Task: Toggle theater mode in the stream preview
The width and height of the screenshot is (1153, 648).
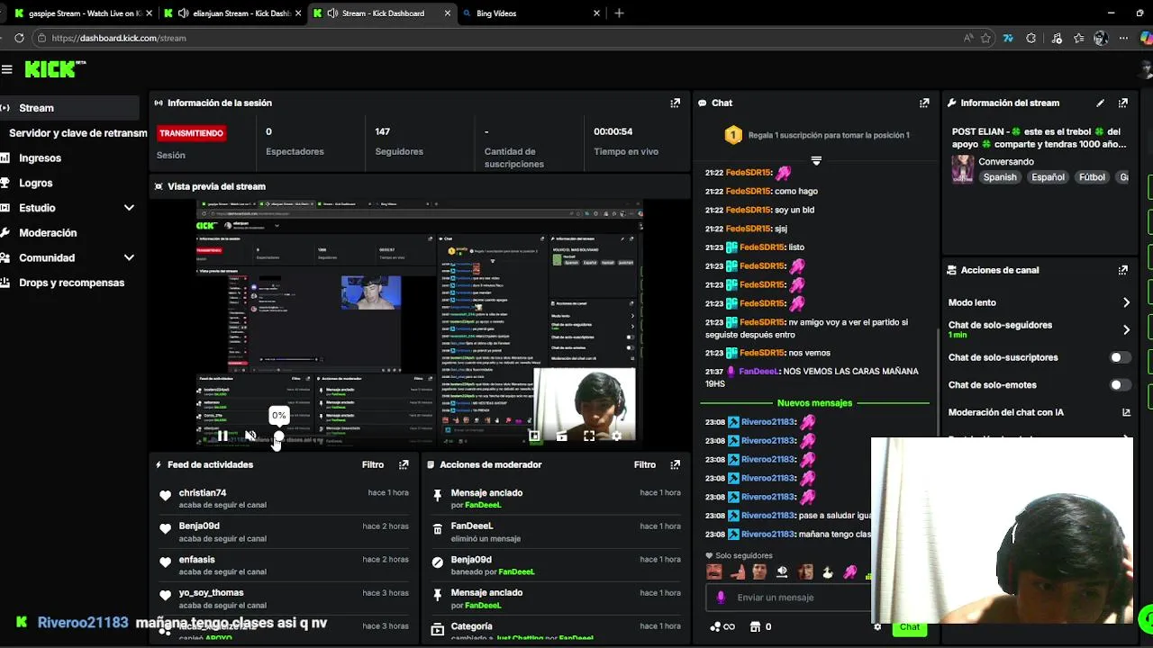Action: point(561,436)
